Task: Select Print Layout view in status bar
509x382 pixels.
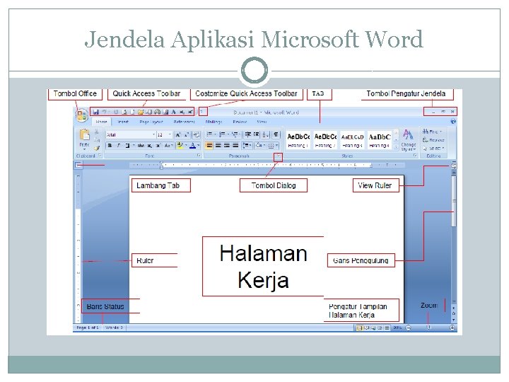Action: (x=359, y=328)
